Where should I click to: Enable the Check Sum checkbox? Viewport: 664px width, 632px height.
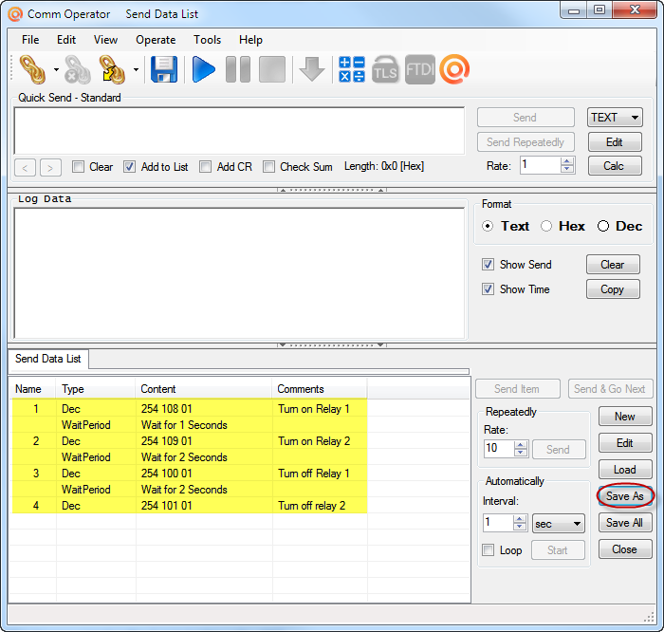(x=268, y=166)
